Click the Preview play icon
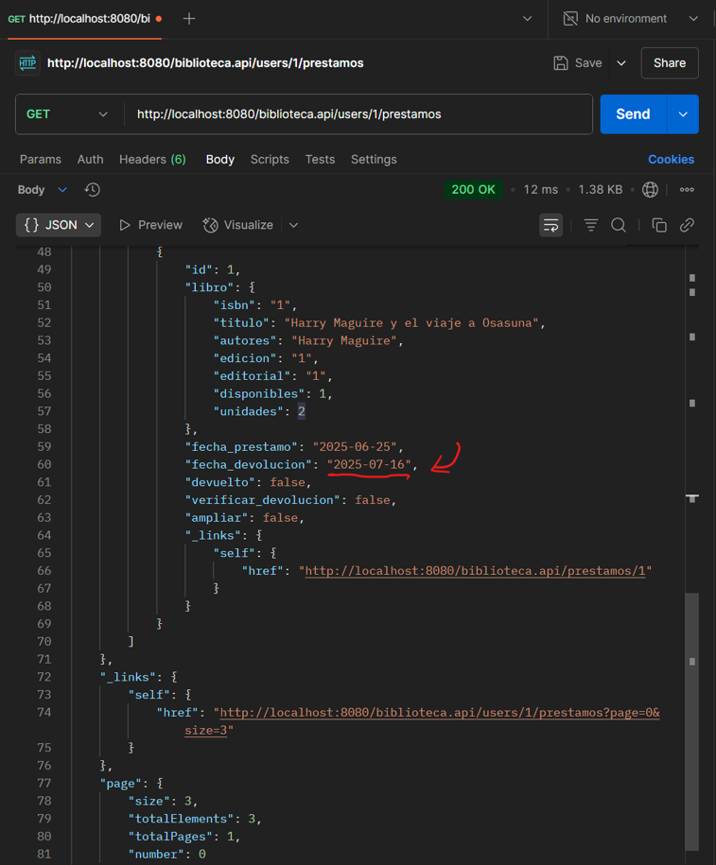 (x=125, y=225)
